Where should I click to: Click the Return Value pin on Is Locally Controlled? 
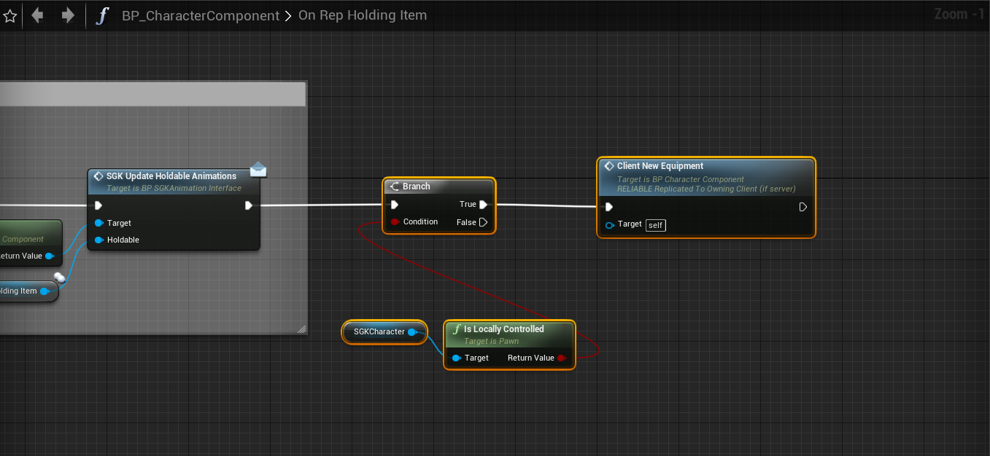click(561, 358)
